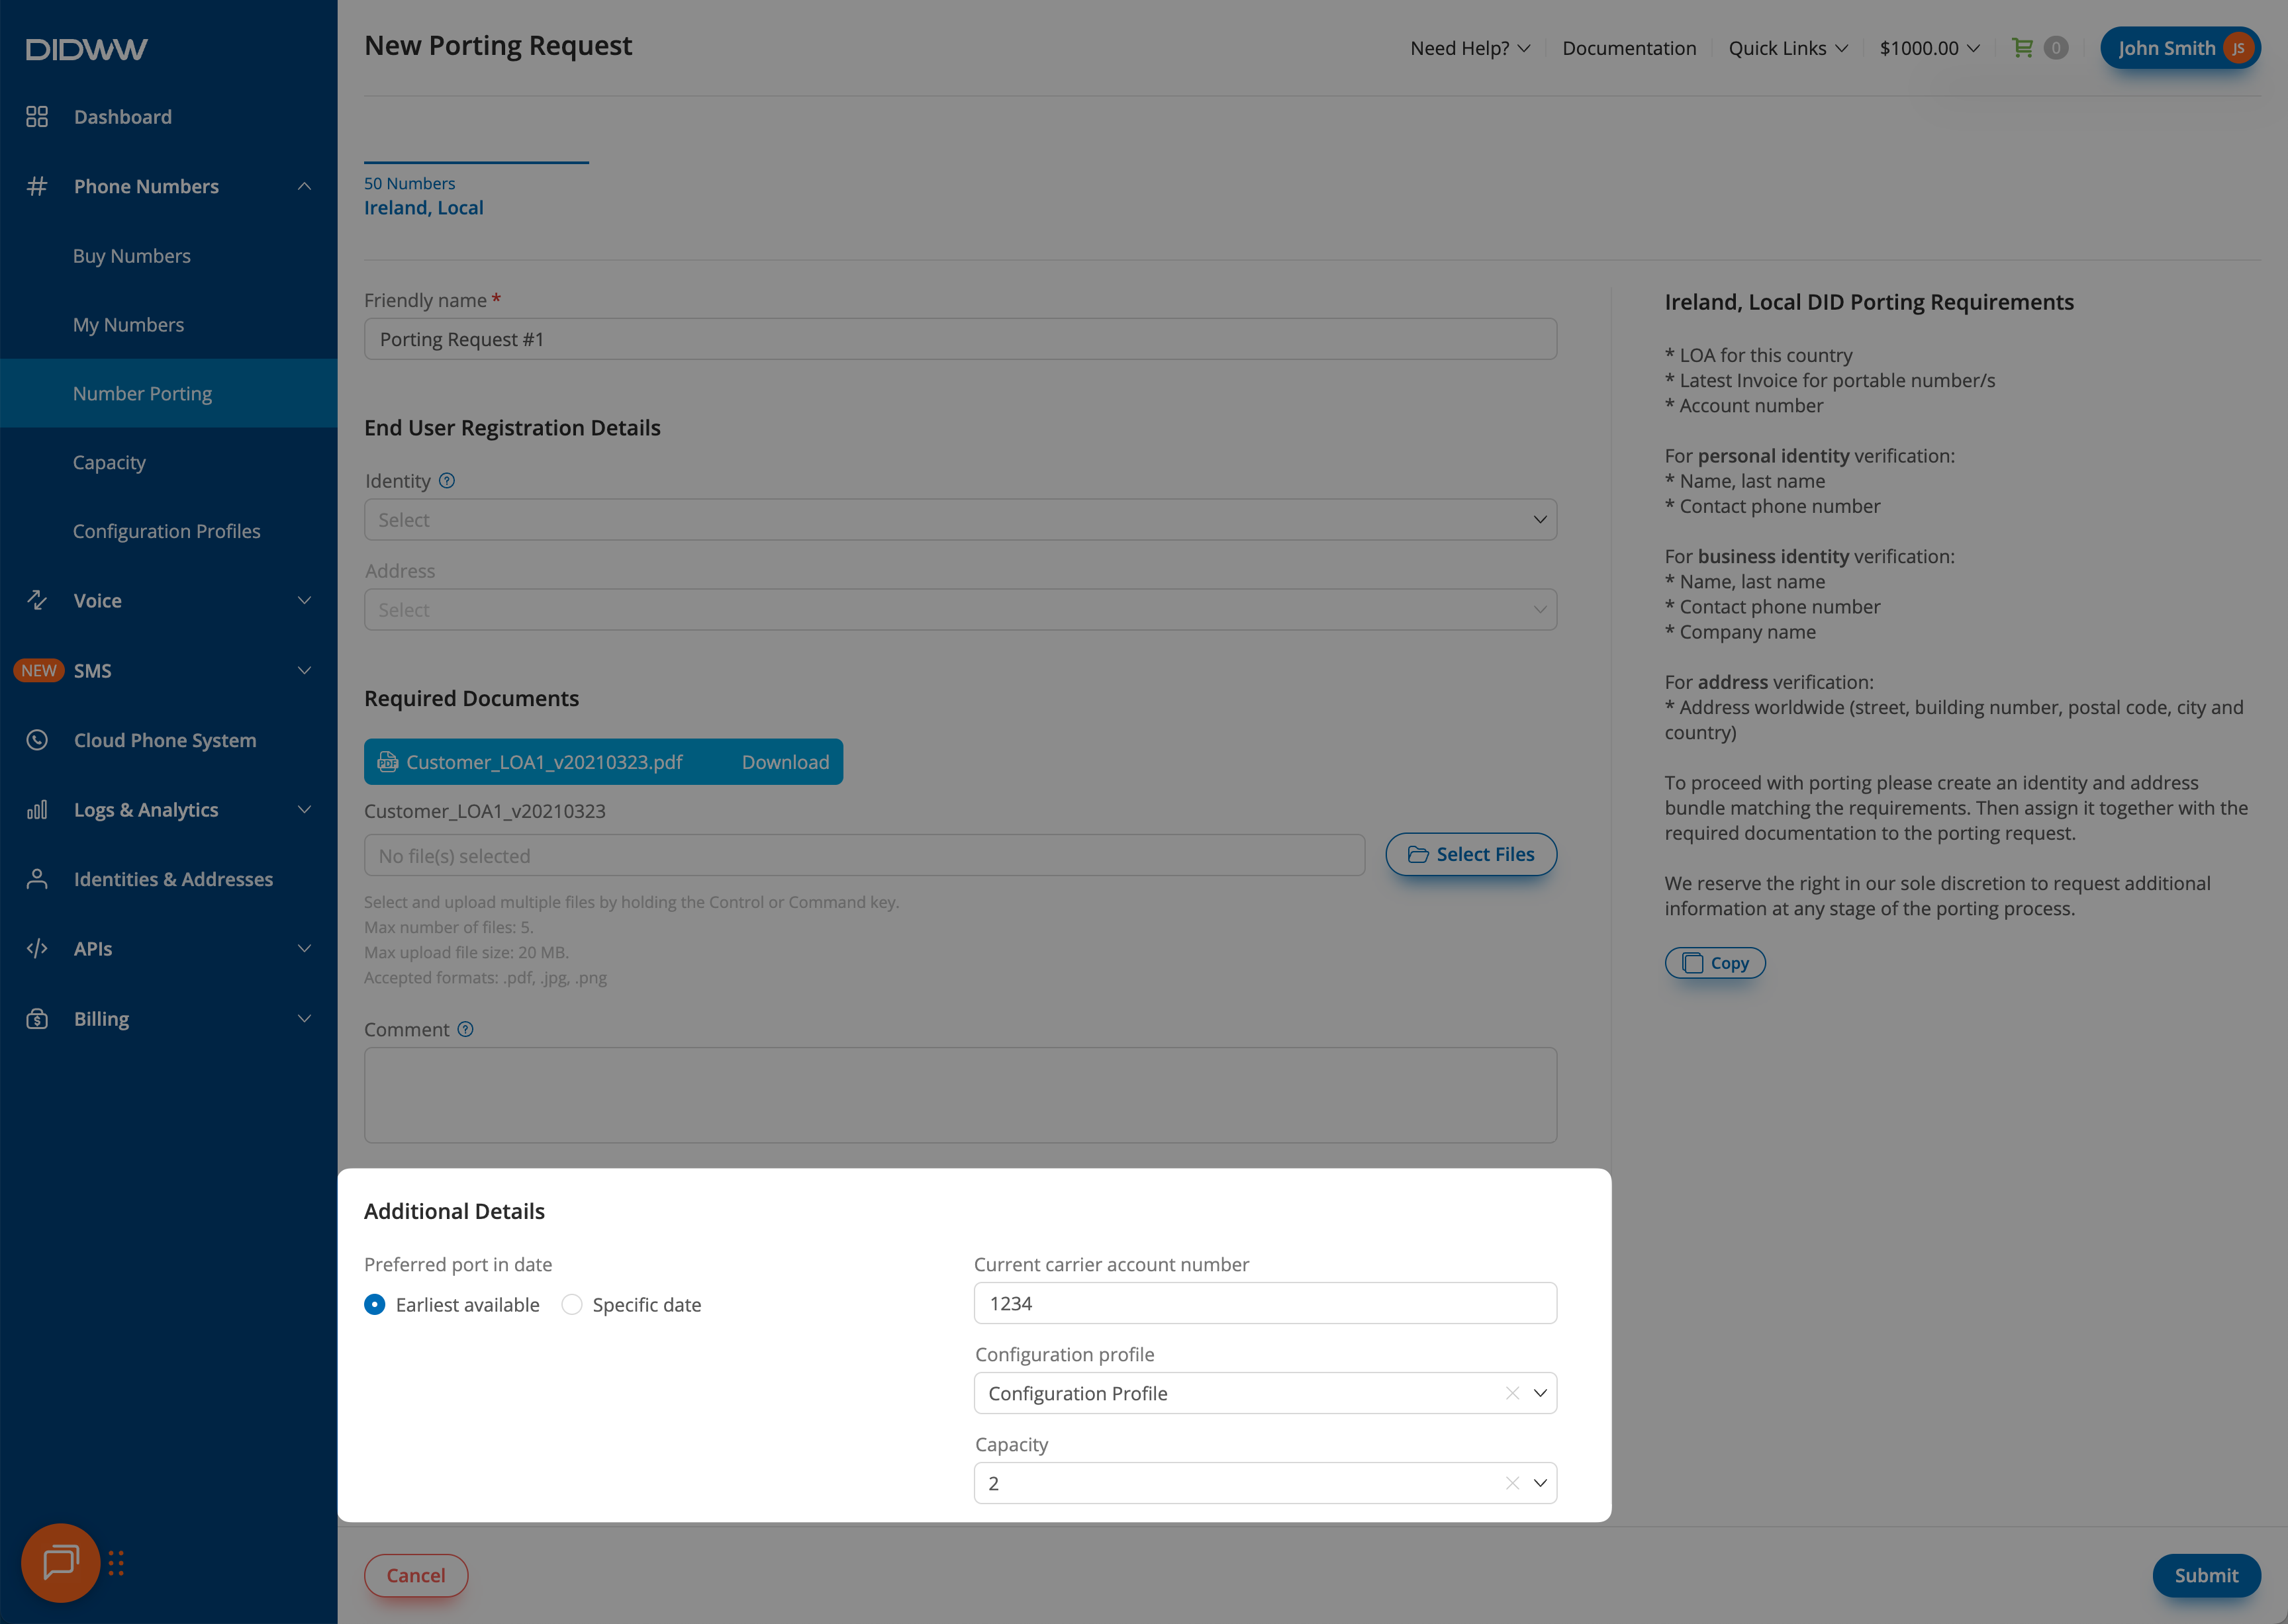The width and height of the screenshot is (2288, 1624).
Task: Click the Comment help question icon
Action: 465,1029
